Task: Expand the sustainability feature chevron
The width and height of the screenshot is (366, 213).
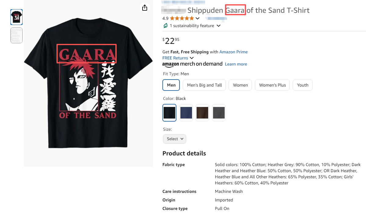Action: point(219,26)
